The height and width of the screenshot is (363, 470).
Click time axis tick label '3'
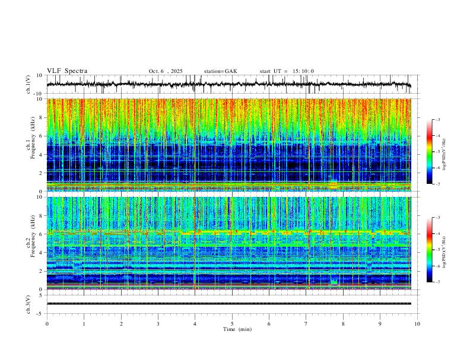pyautogui.click(x=158, y=324)
